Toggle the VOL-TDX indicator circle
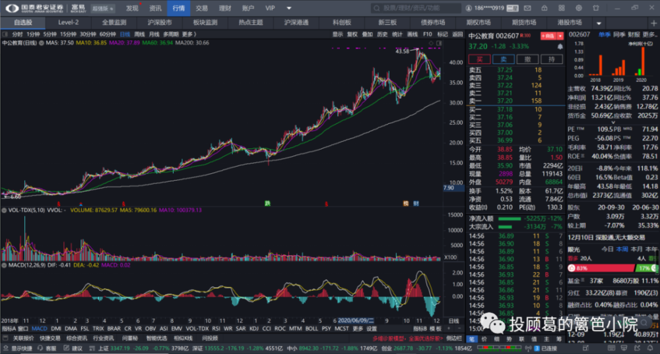 coord(4,210)
